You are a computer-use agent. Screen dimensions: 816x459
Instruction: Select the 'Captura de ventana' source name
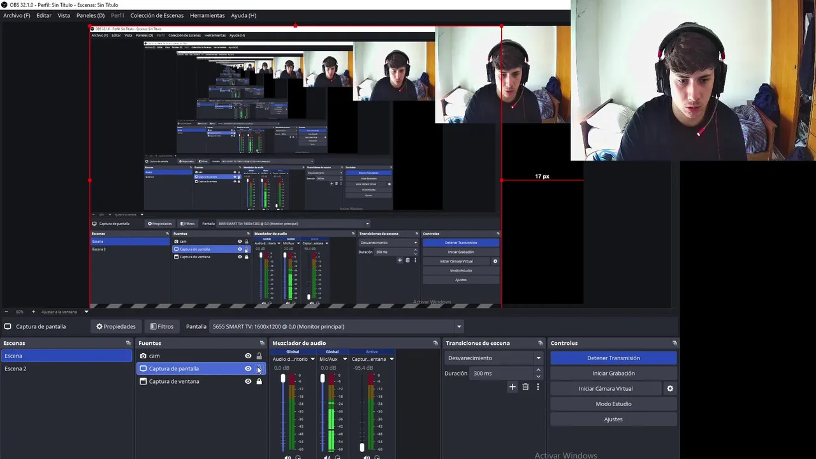[174, 381]
